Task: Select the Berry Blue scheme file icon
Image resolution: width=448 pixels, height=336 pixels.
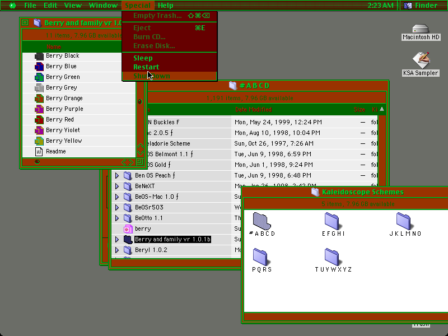Action: [39, 67]
